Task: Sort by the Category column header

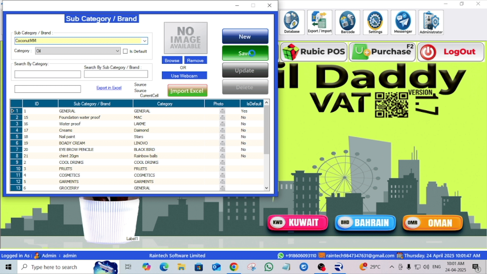Action: tap(169, 104)
